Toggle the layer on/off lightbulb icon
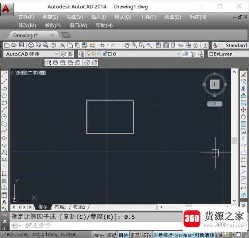This screenshot has width=249, height=238. [x=89, y=54]
